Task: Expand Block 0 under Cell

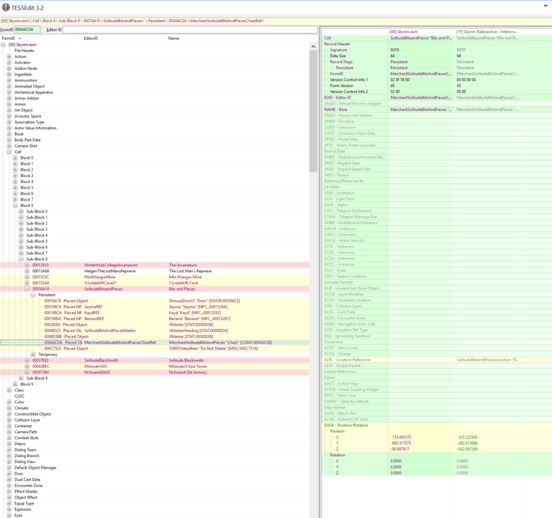Action: click(15, 157)
